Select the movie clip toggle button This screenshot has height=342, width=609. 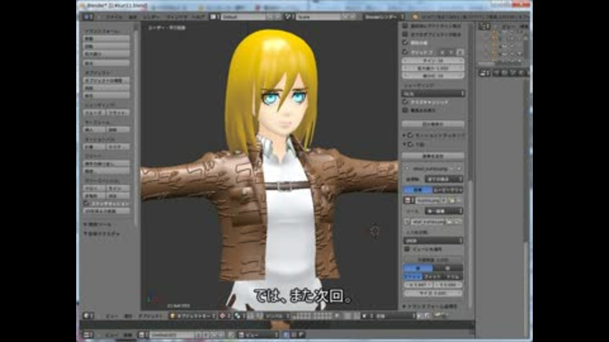pos(448,190)
